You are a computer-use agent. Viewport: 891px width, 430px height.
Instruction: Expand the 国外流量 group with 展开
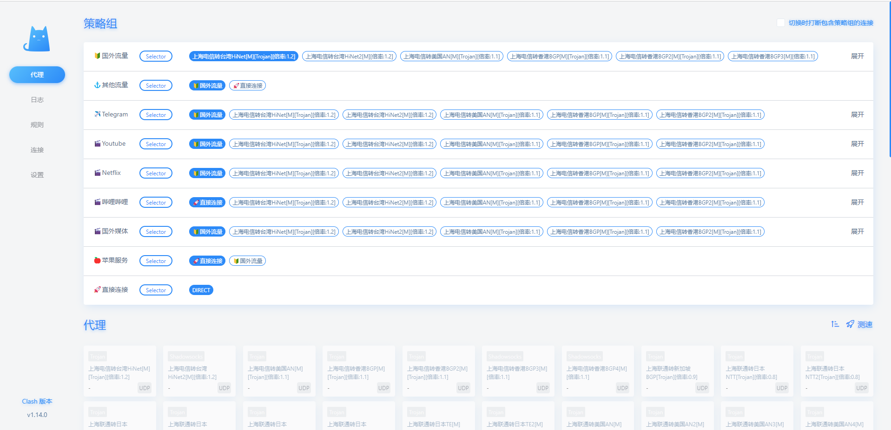tap(857, 56)
